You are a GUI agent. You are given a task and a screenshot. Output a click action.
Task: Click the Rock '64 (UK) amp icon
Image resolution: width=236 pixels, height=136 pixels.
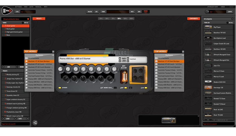[208, 110]
